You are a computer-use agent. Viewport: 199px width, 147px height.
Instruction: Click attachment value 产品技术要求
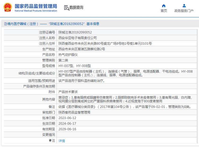coord(68,92)
